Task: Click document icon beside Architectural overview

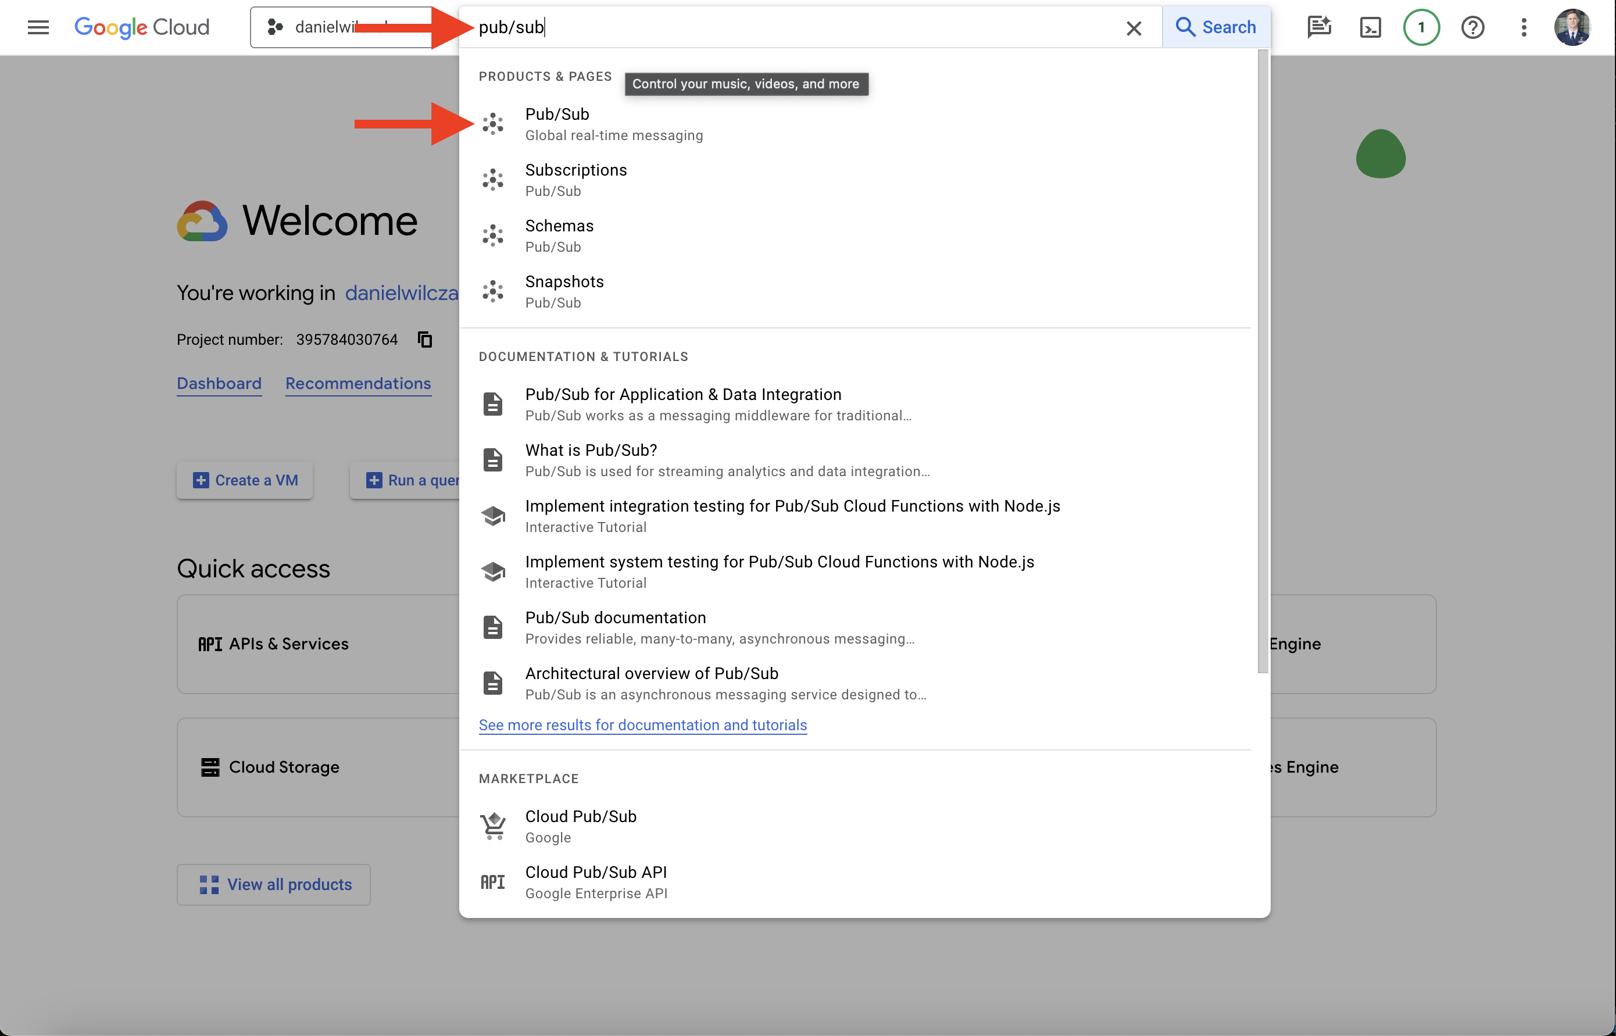Action: (x=493, y=684)
